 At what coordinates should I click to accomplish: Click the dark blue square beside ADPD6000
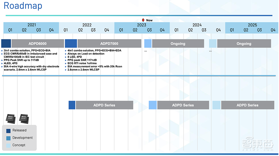coord(6,44)
